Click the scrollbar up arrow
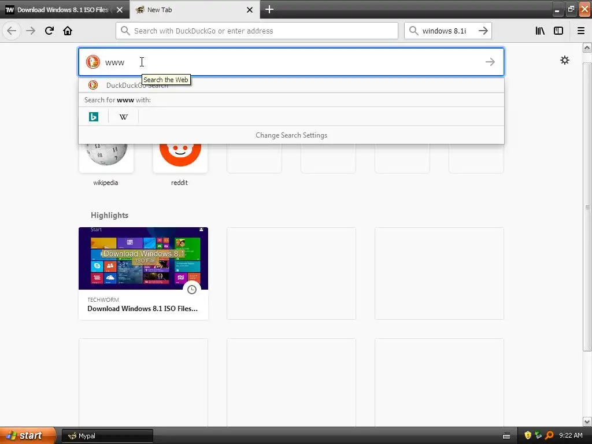The image size is (592, 444). click(587, 47)
